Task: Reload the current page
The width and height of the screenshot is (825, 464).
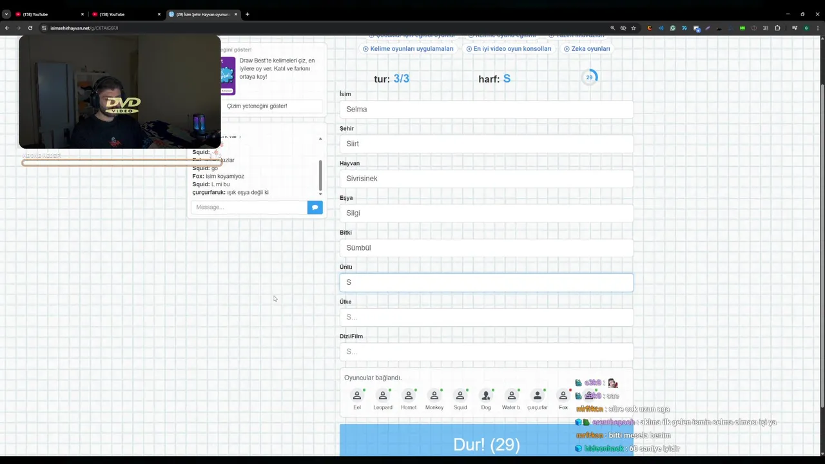Action: pyautogui.click(x=30, y=28)
